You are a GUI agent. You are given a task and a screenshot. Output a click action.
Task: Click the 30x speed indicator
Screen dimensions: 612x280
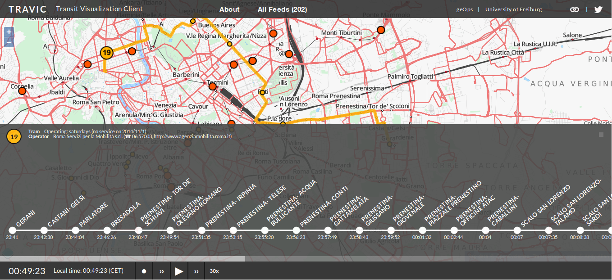(x=214, y=271)
